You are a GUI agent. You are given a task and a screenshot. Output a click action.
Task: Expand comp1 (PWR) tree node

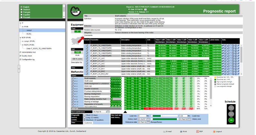(23, 41)
